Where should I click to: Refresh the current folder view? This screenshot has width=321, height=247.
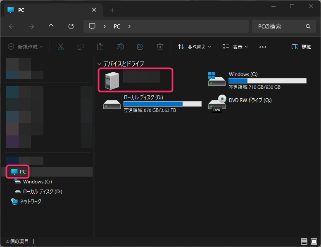(71, 26)
